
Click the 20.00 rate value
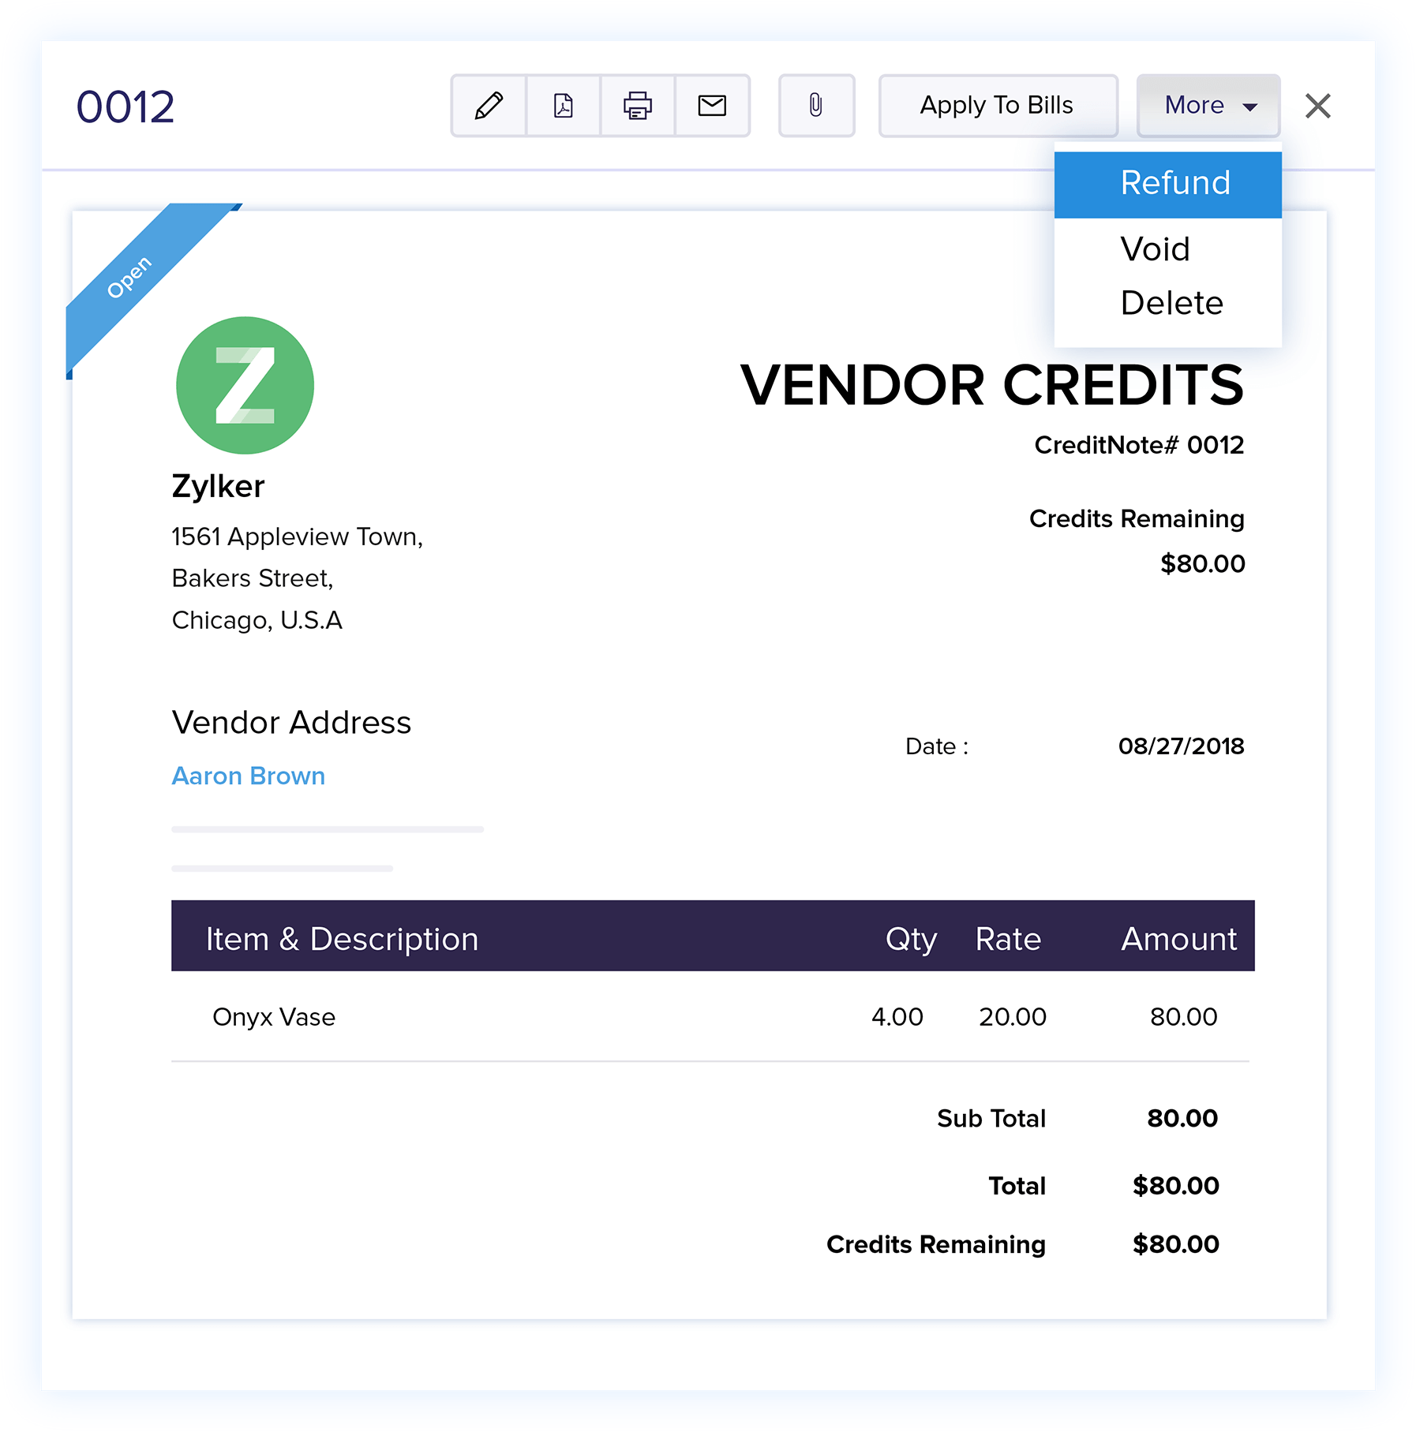coord(1013,1016)
